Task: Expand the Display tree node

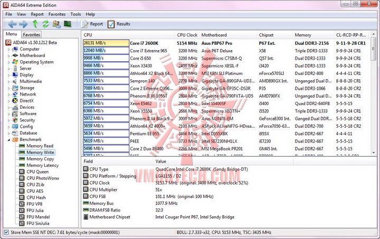Action: pos(9,75)
